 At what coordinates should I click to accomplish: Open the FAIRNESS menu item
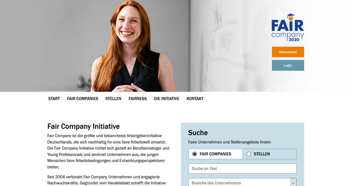[x=138, y=98]
